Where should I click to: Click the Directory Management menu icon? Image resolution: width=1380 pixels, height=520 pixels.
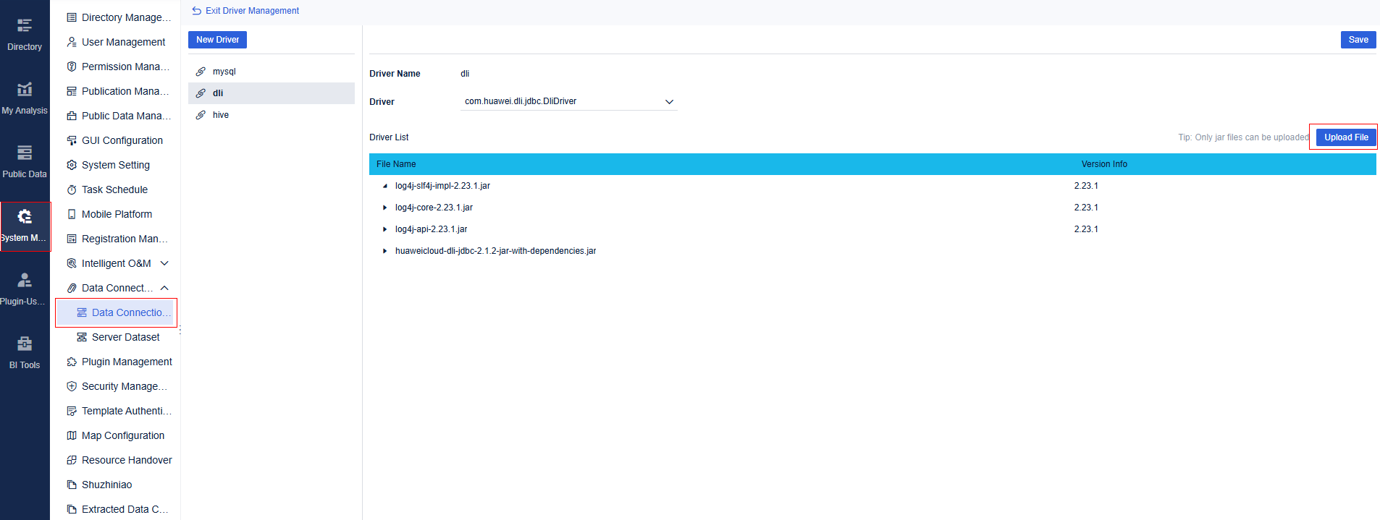click(72, 17)
